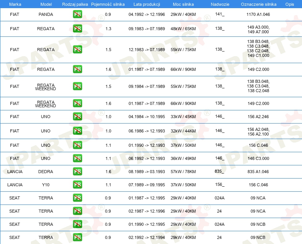Click the Rodzaj paliwa column header
This screenshot has height=244, width=302.
(75, 4)
